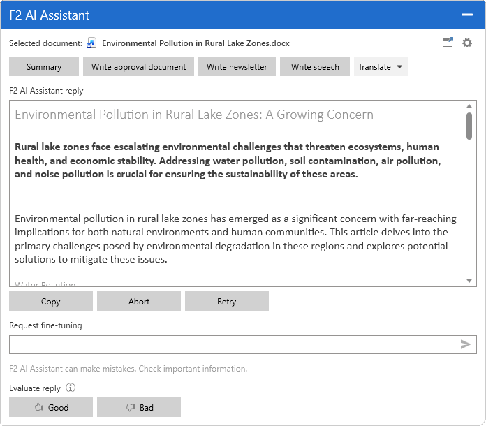This screenshot has width=486, height=426.
Task: Click the 'Selected document:' label
Action: (x=45, y=43)
